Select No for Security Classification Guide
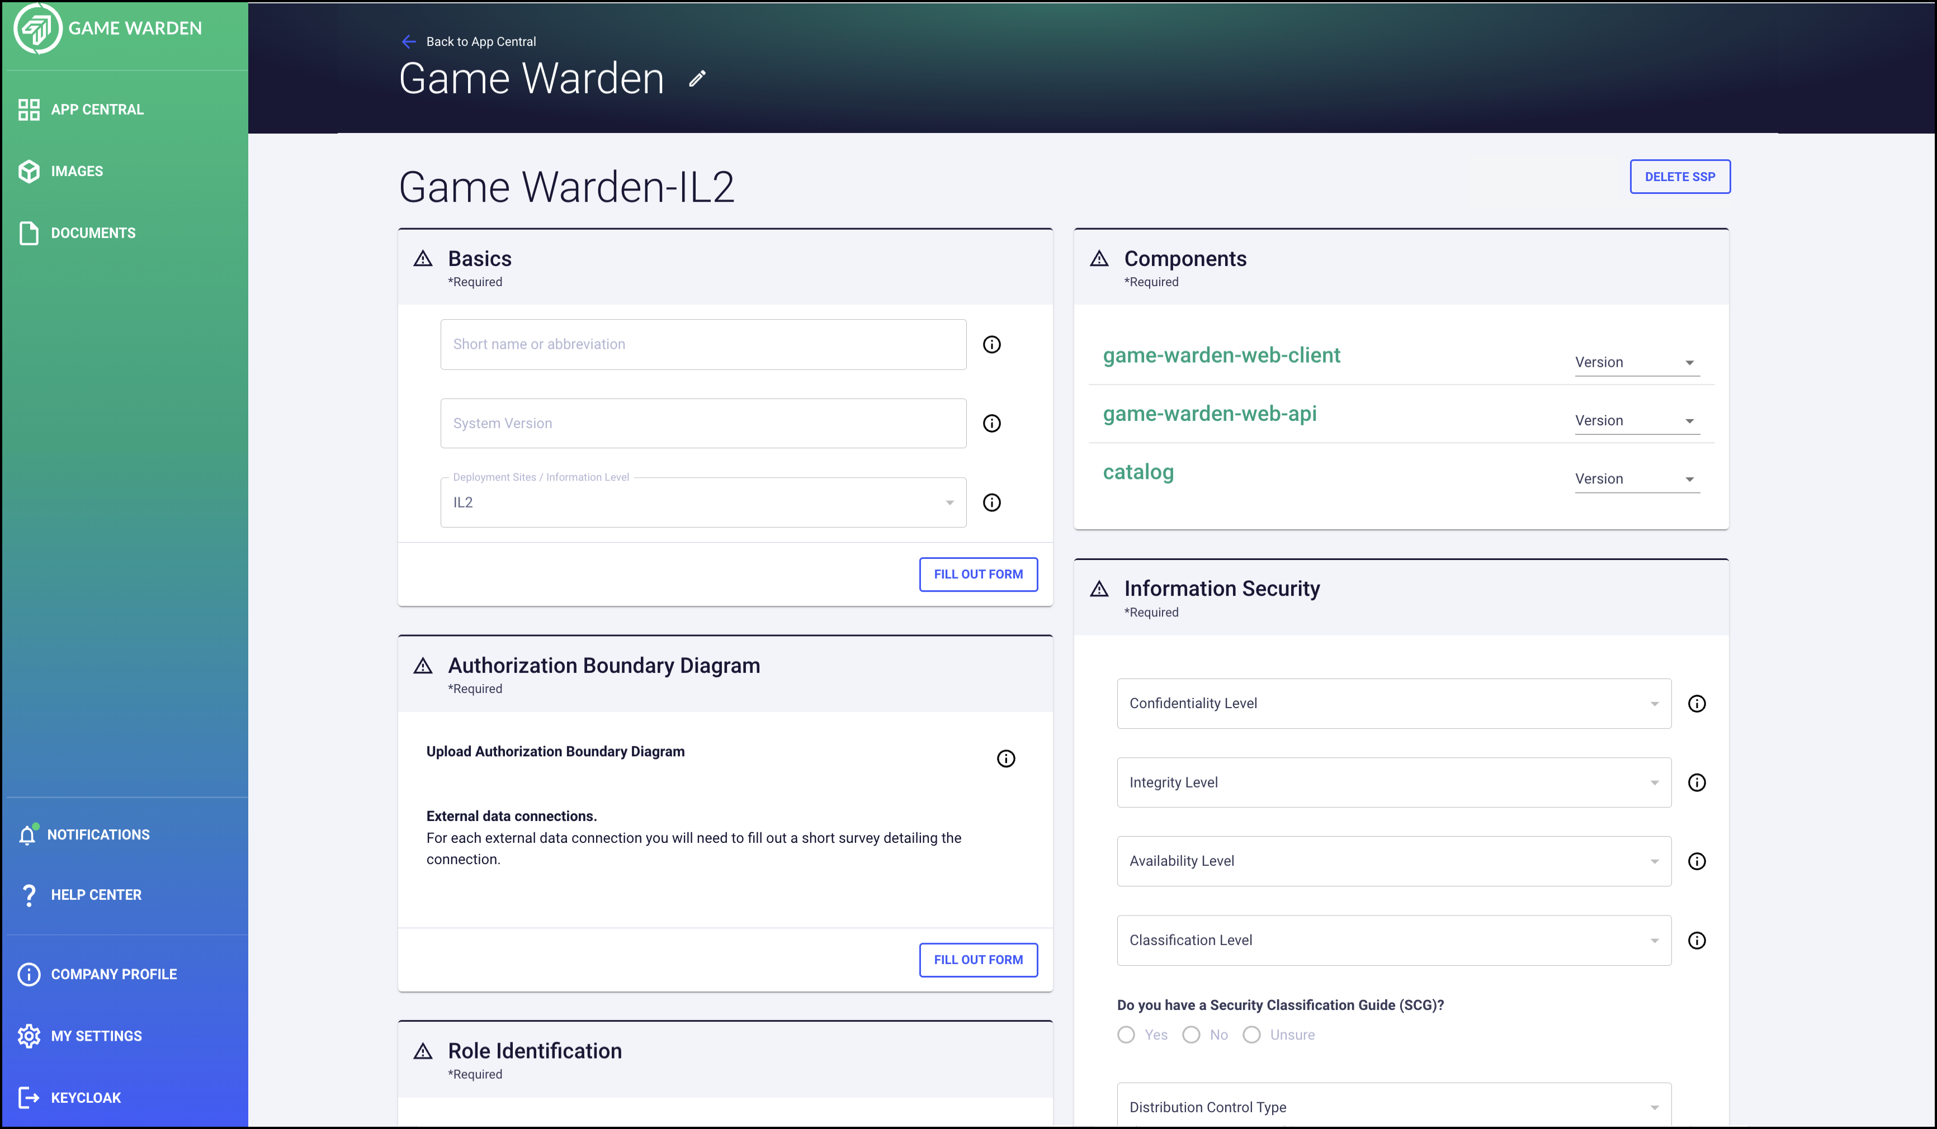Image resolution: width=1937 pixels, height=1129 pixels. pos(1190,1035)
